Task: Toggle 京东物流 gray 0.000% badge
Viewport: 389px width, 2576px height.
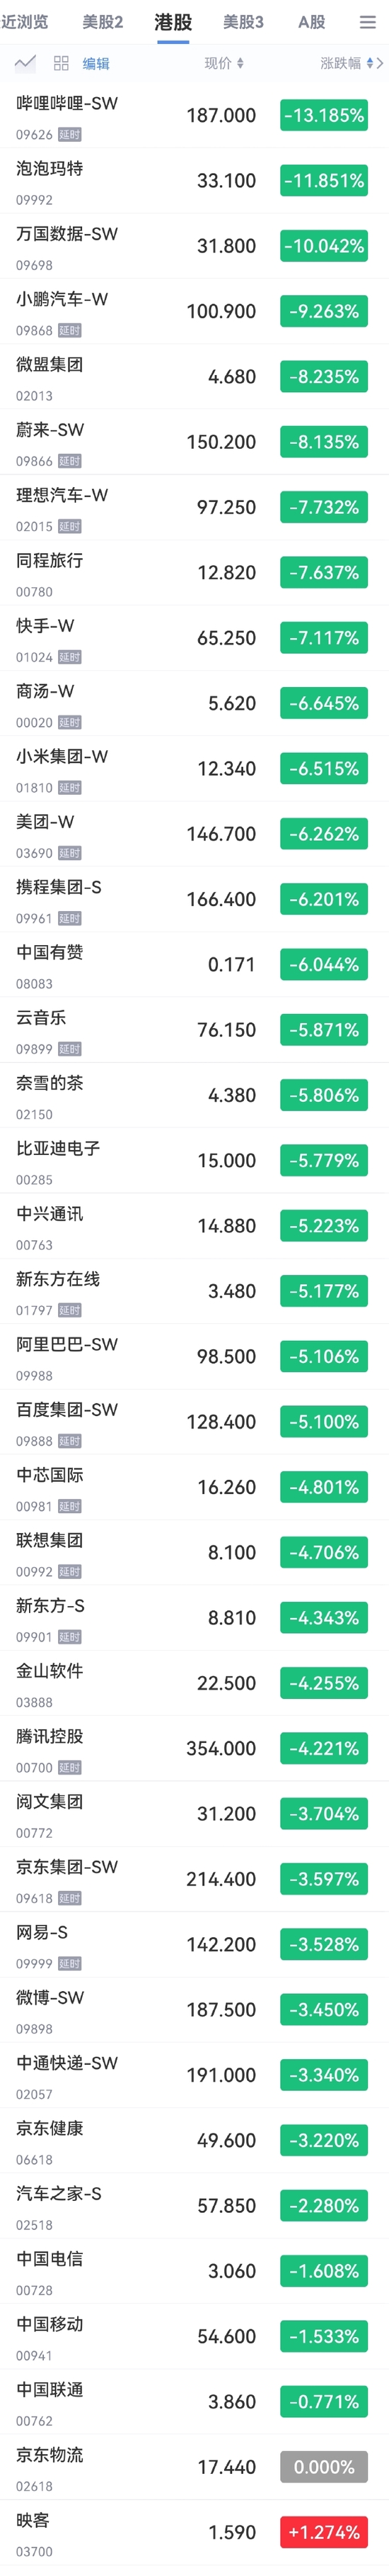Action: [324, 2466]
